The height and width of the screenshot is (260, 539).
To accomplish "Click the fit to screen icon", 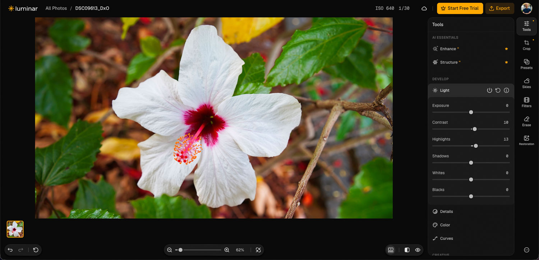I will pos(258,250).
